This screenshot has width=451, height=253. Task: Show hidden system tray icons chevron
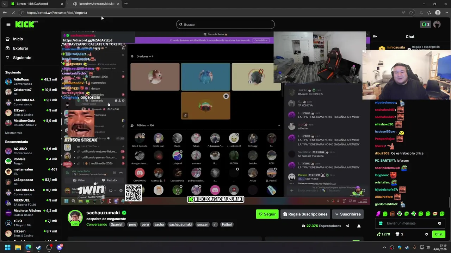point(384,247)
